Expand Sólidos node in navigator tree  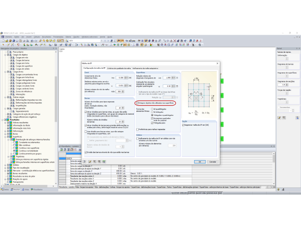(x=5, y=165)
